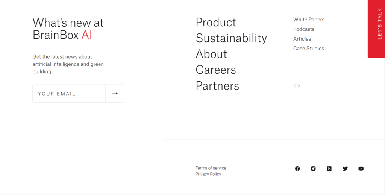Switch language to FR
The width and height of the screenshot is (385, 196).
(x=296, y=87)
